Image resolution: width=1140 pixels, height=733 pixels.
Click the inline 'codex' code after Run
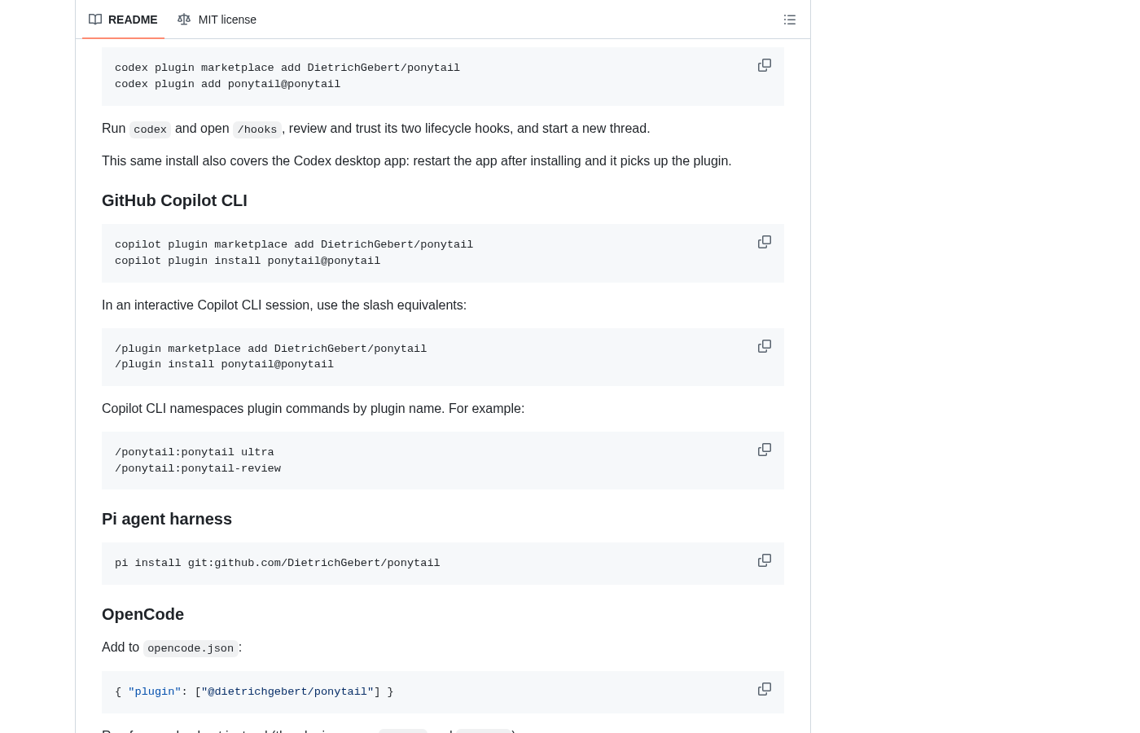point(150,129)
